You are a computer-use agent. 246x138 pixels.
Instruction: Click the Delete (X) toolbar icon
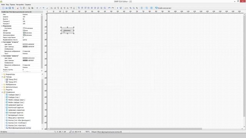[29, 8]
